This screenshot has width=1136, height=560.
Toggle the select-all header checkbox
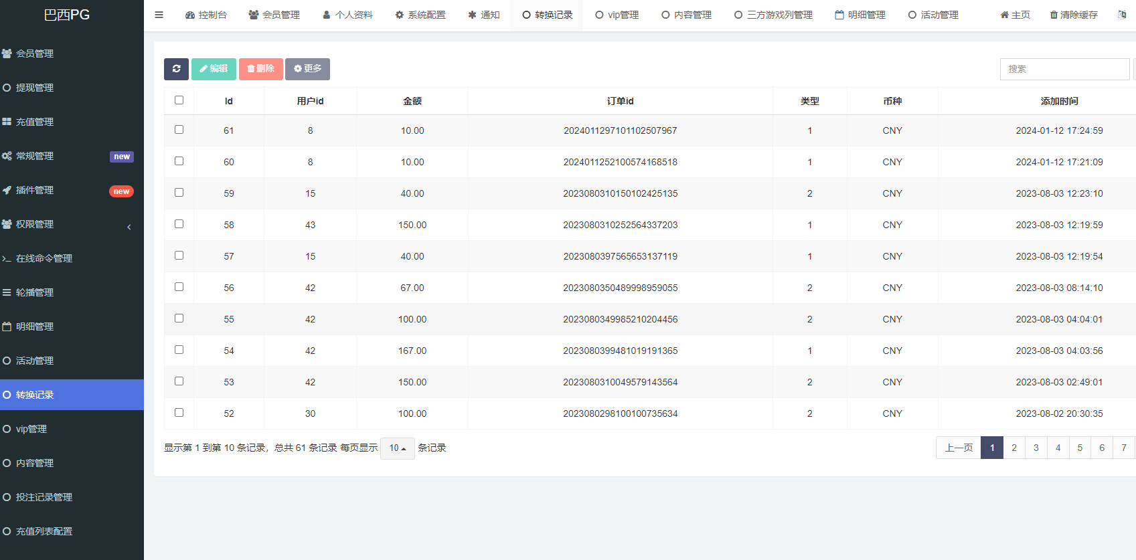coord(179,100)
